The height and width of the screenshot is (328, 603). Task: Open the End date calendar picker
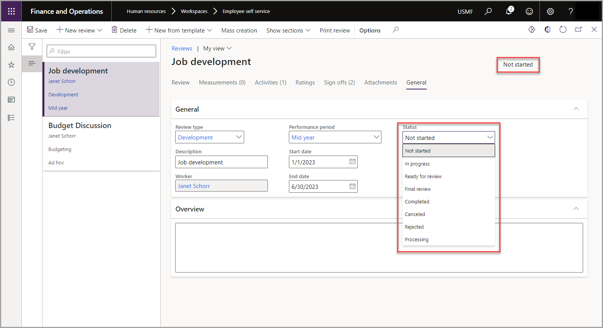[352, 187]
